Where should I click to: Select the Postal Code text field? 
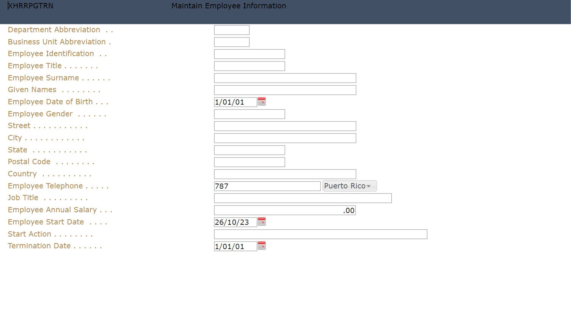click(x=249, y=162)
